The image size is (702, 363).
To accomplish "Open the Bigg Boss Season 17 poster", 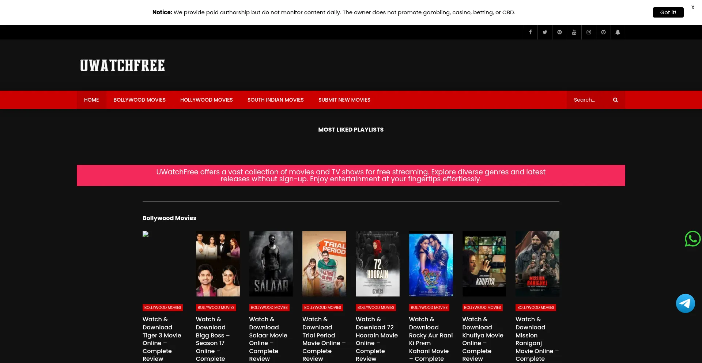I will pos(218,264).
